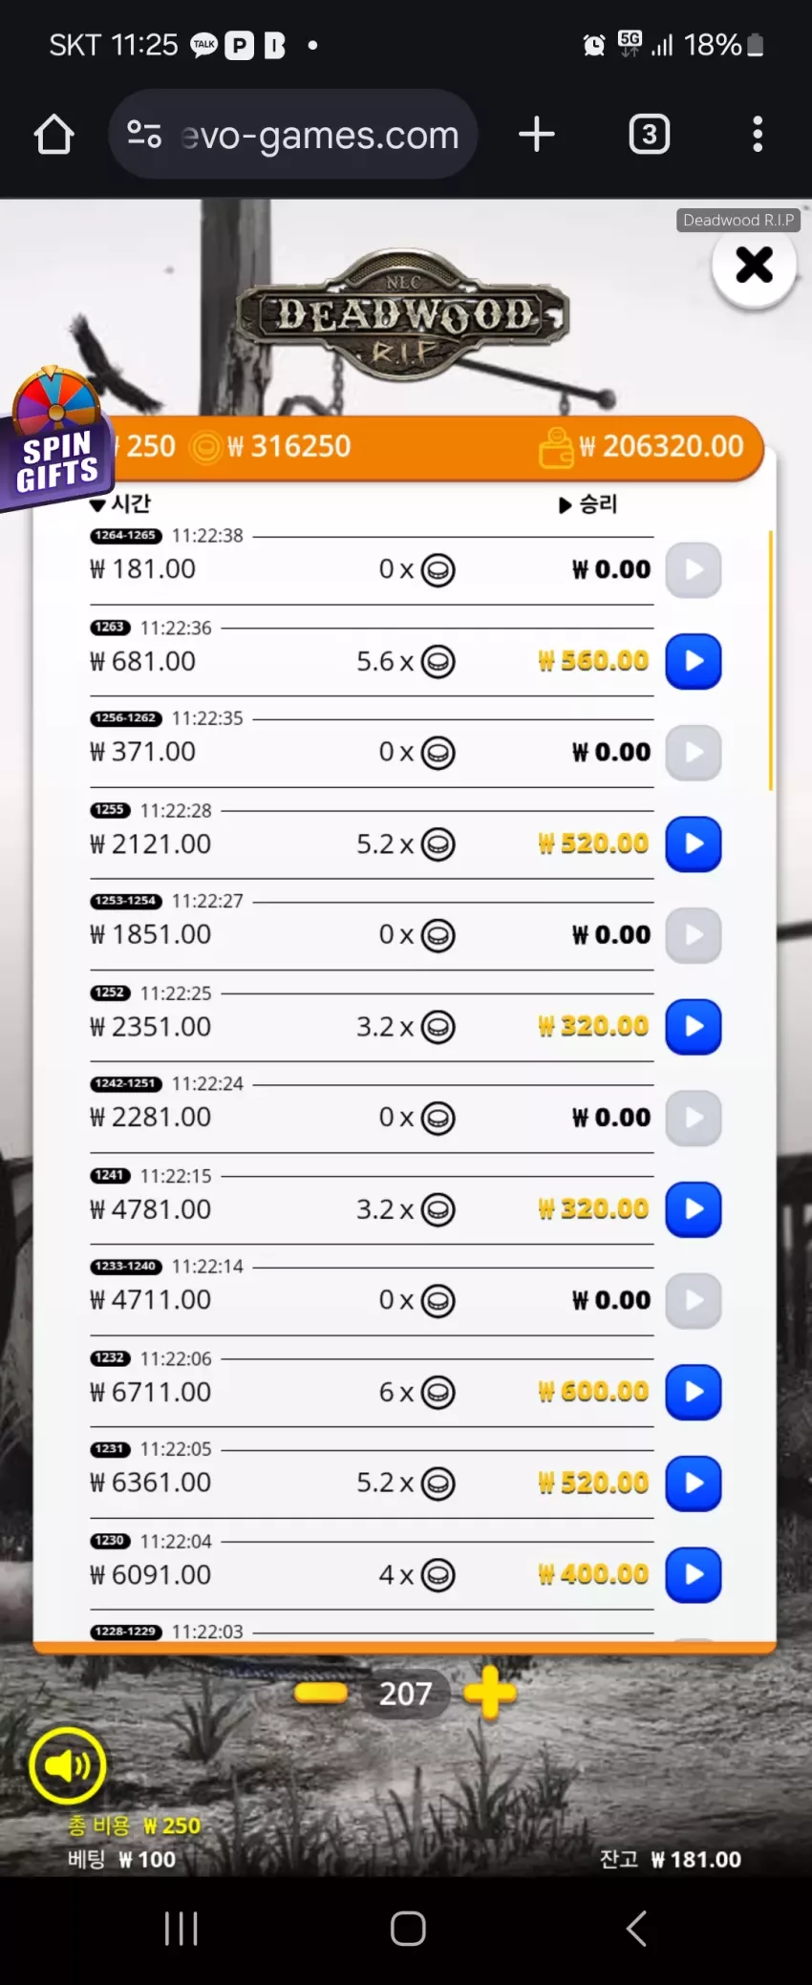Tap the Android recent apps button

pyautogui.click(x=181, y=1929)
